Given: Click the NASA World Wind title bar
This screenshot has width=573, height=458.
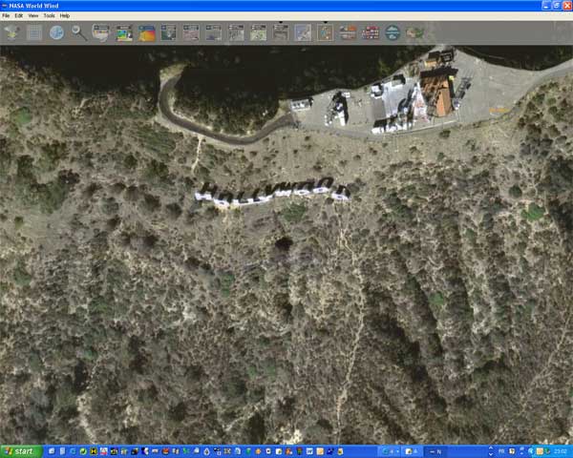Looking at the screenshot, I should (x=191, y=6).
